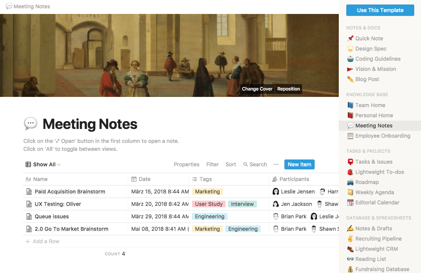Open the Sort menu
Image resolution: width=421 pixels, height=273 pixels.
(x=230, y=164)
